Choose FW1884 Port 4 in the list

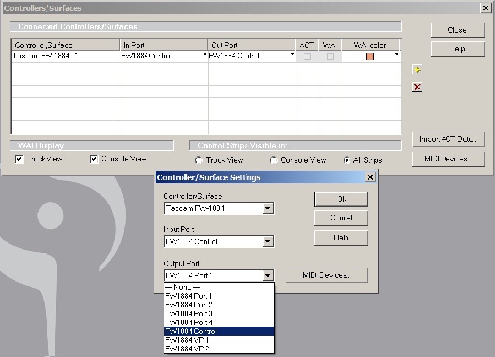219,322
